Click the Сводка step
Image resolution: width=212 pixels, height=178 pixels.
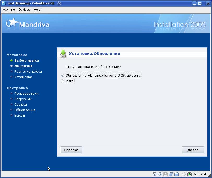coord(21,105)
